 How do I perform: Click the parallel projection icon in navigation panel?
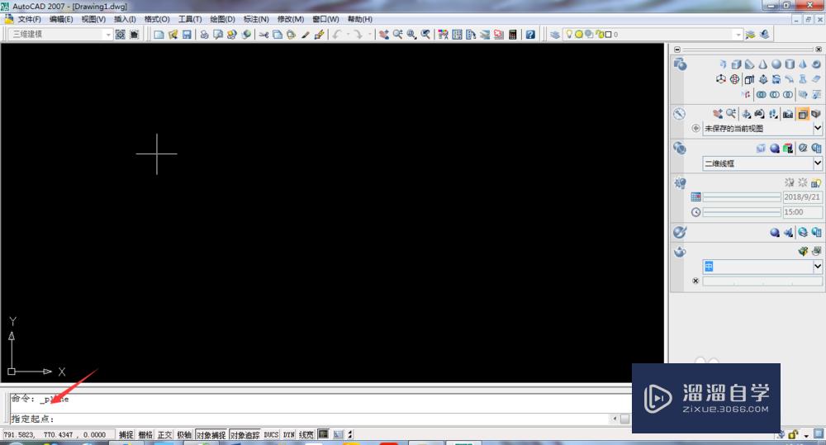pyautogui.click(x=802, y=114)
